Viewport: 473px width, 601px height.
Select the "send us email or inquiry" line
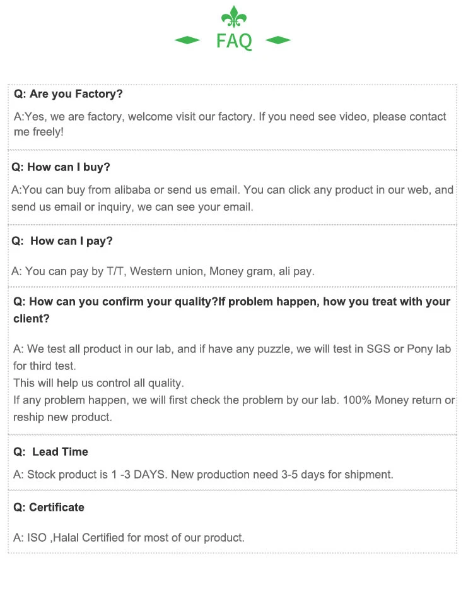tap(132, 207)
